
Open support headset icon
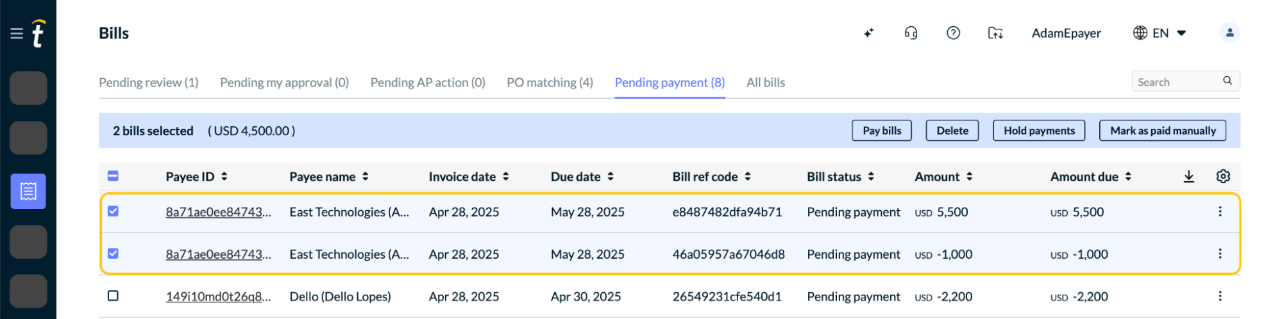(911, 33)
